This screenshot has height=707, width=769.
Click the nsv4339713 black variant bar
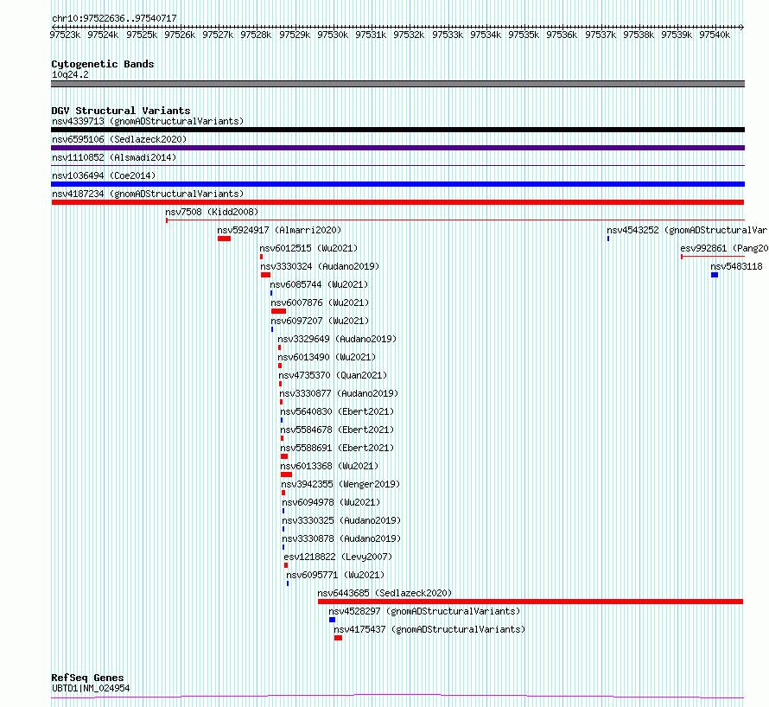397,130
